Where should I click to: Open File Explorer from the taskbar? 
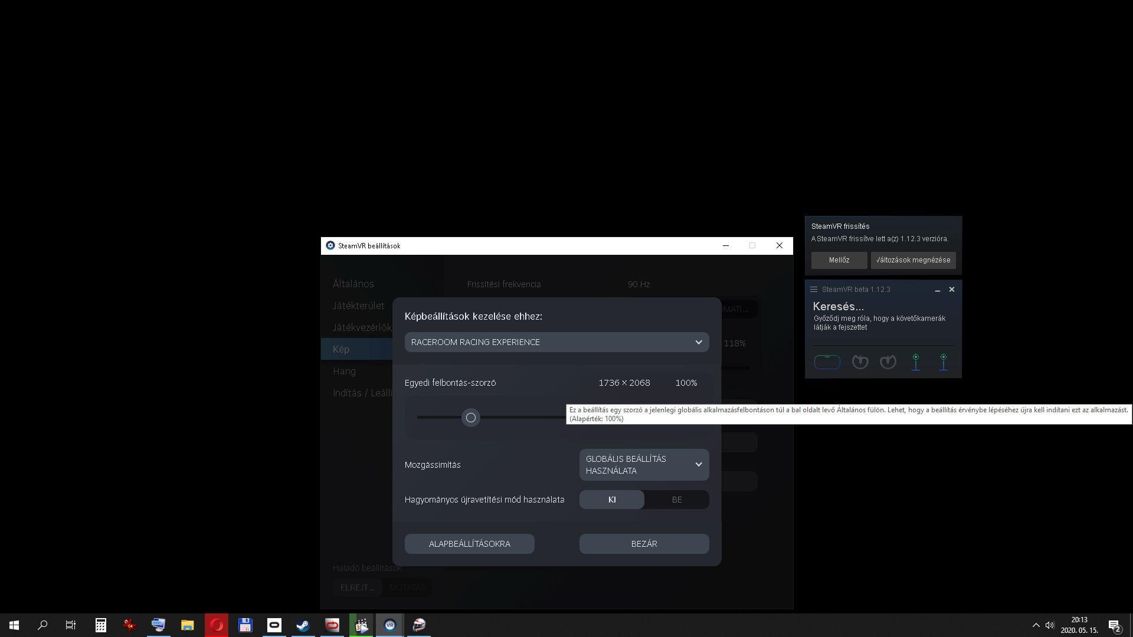point(187,625)
